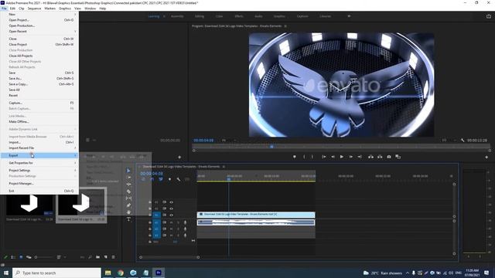Choose Open Project in File menu
Viewport: 495px width, 278px height.
(39, 20)
